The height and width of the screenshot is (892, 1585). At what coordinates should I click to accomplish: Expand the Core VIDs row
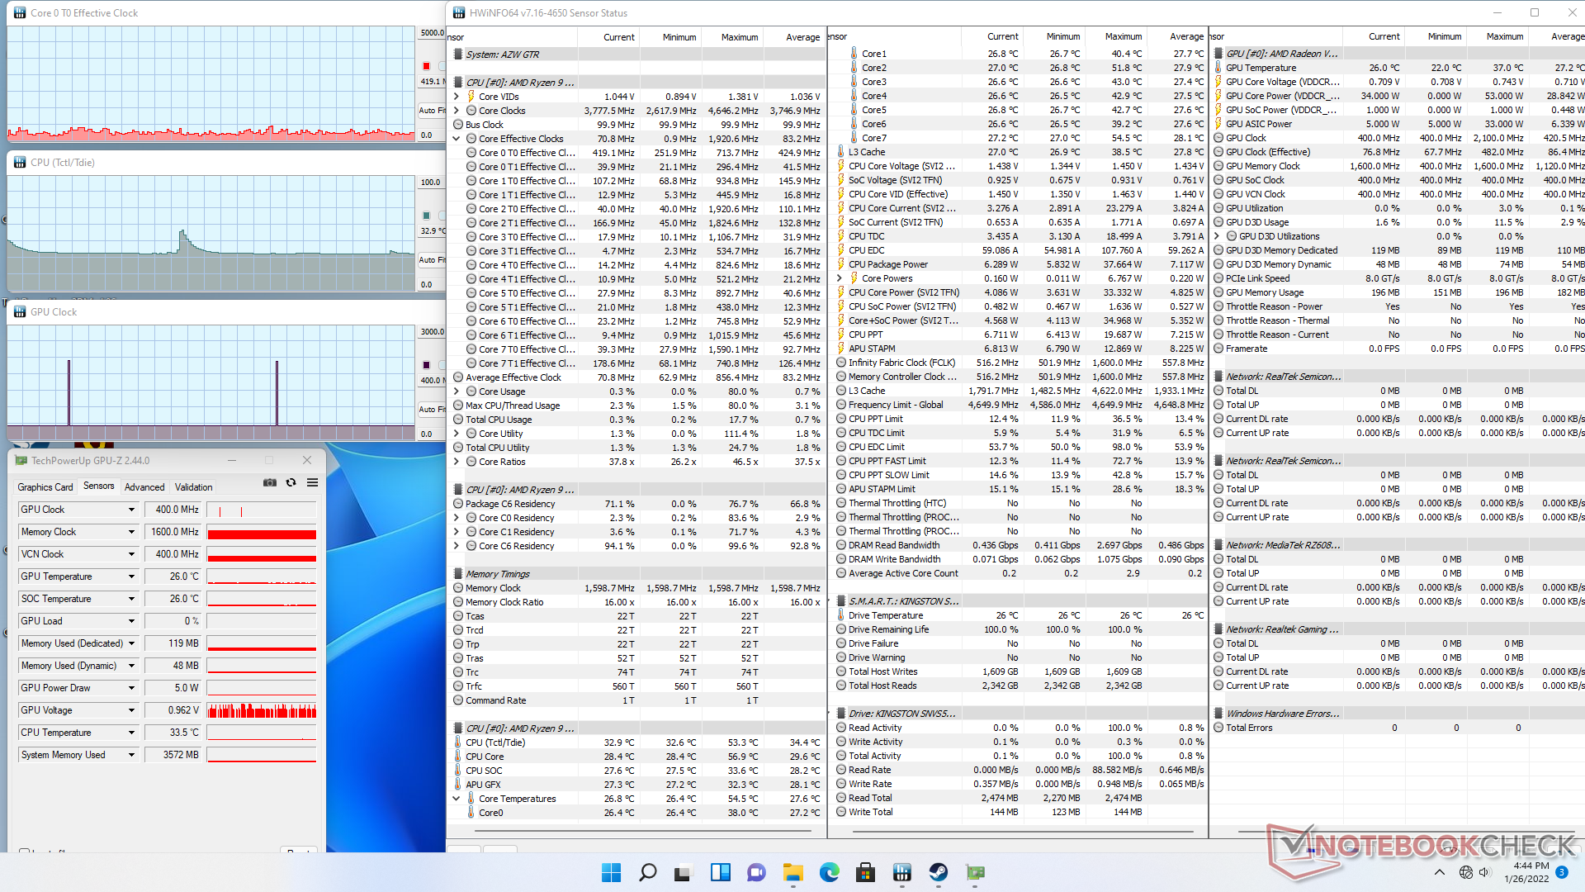[457, 97]
